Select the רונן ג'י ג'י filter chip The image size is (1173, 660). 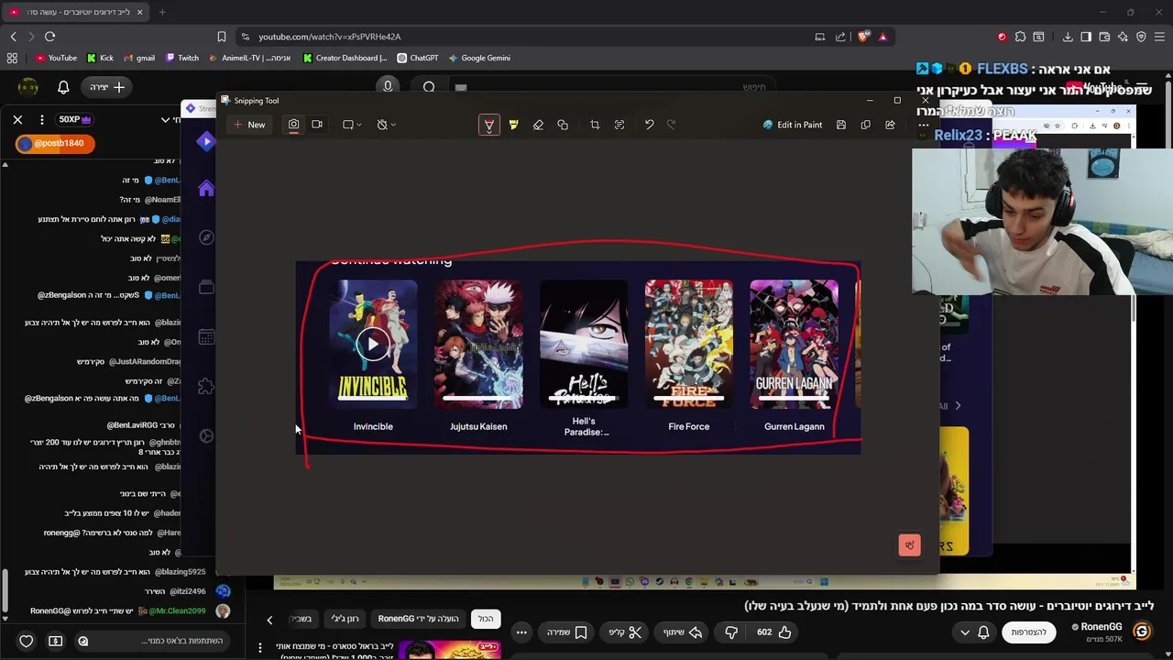(x=345, y=619)
